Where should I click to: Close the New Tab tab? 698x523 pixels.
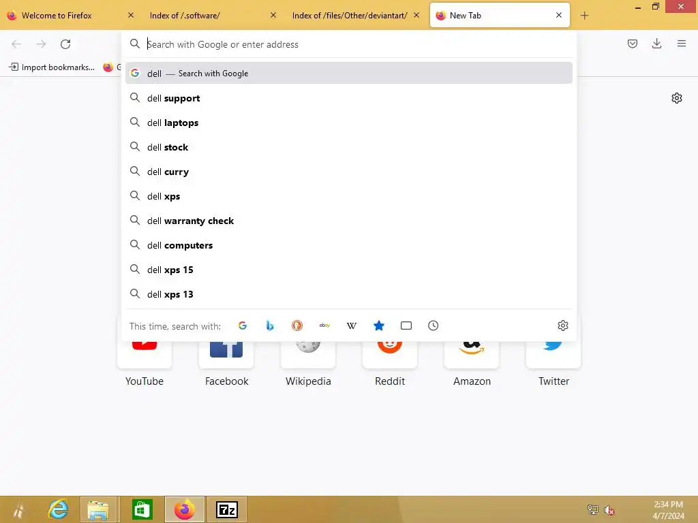[x=559, y=15]
